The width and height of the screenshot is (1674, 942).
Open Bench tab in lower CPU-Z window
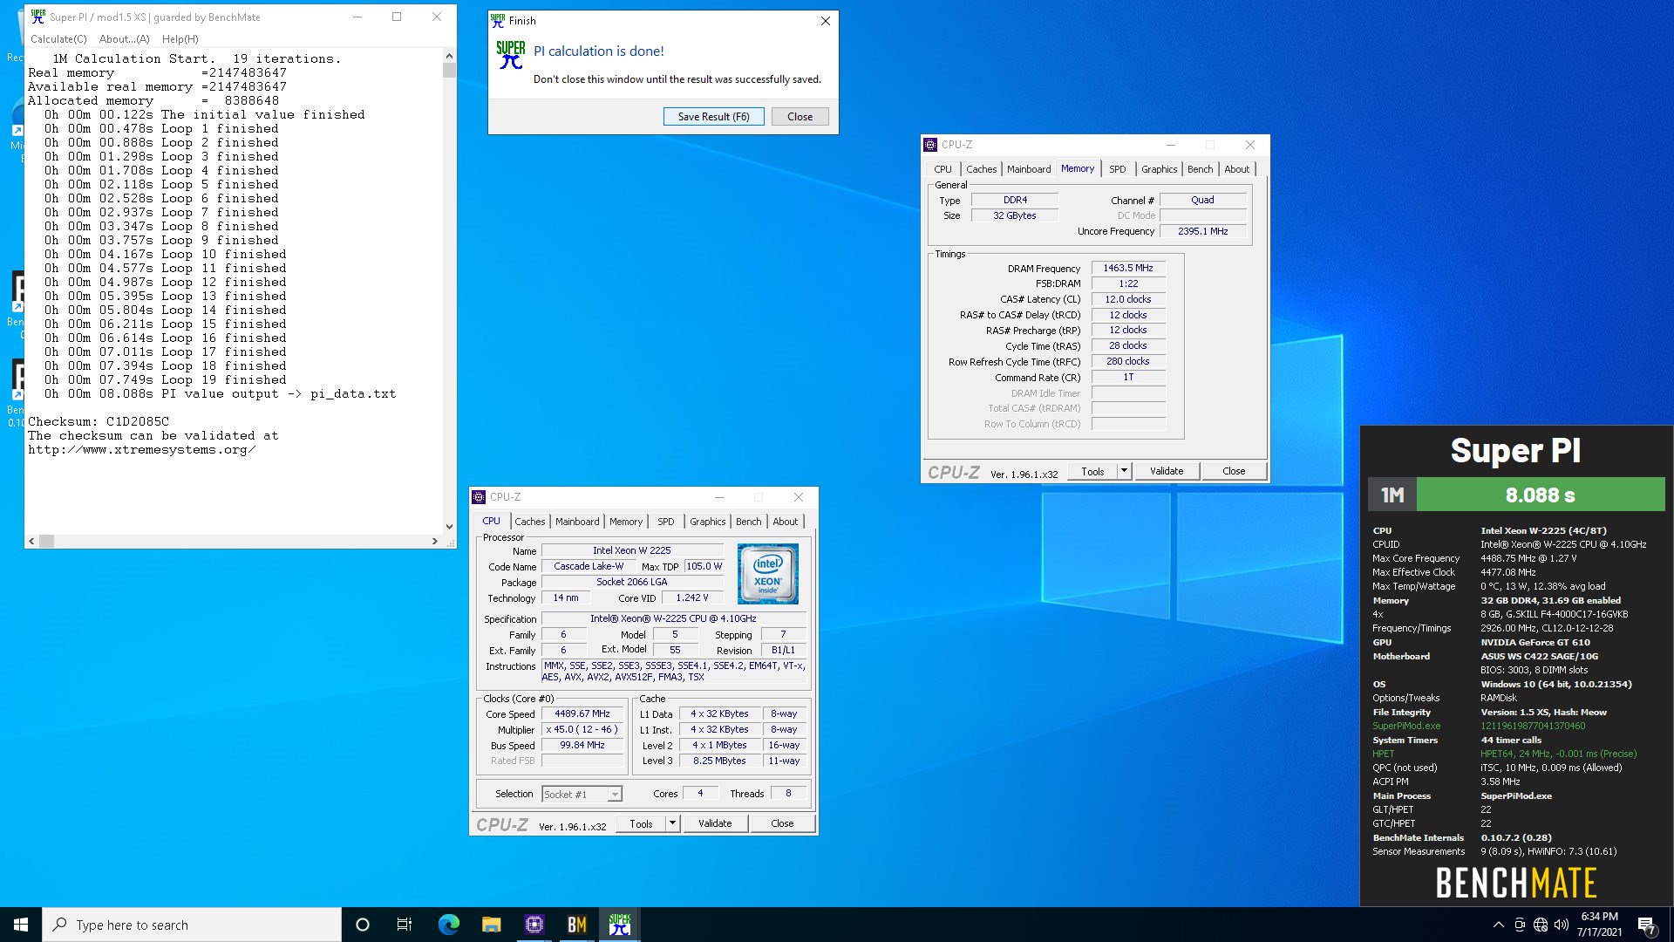coord(748,522)
